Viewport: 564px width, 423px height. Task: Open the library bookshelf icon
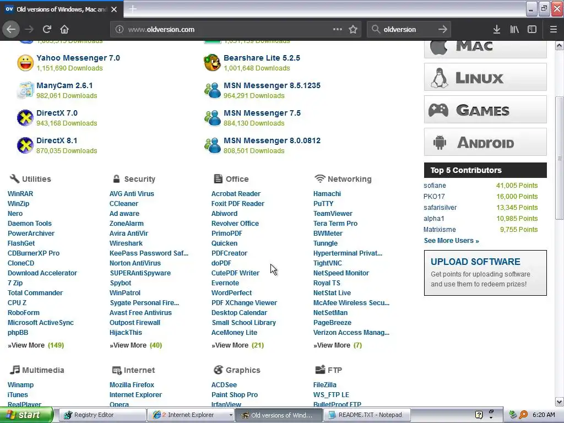click(x=514, y=30)
